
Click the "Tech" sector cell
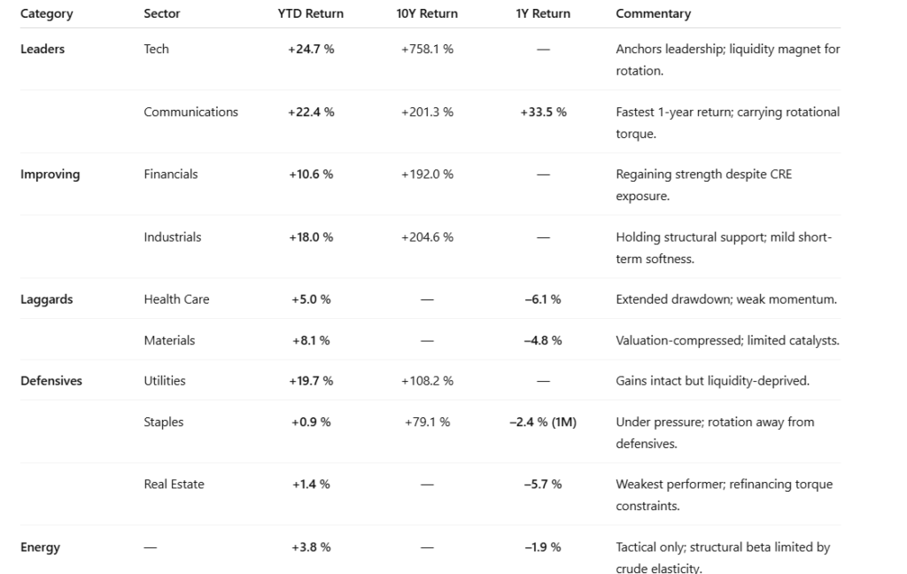[156, 50]
